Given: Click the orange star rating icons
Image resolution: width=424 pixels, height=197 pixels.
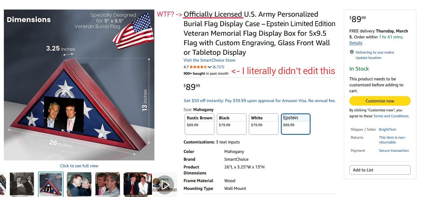Looking at the screenshot, I should [x=198, y=67].
